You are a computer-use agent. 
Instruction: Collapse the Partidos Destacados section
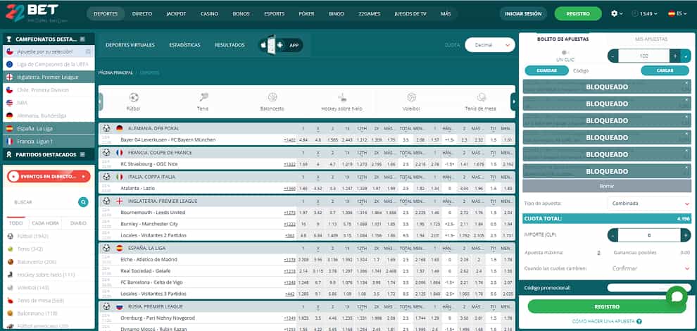click(82, 155)
